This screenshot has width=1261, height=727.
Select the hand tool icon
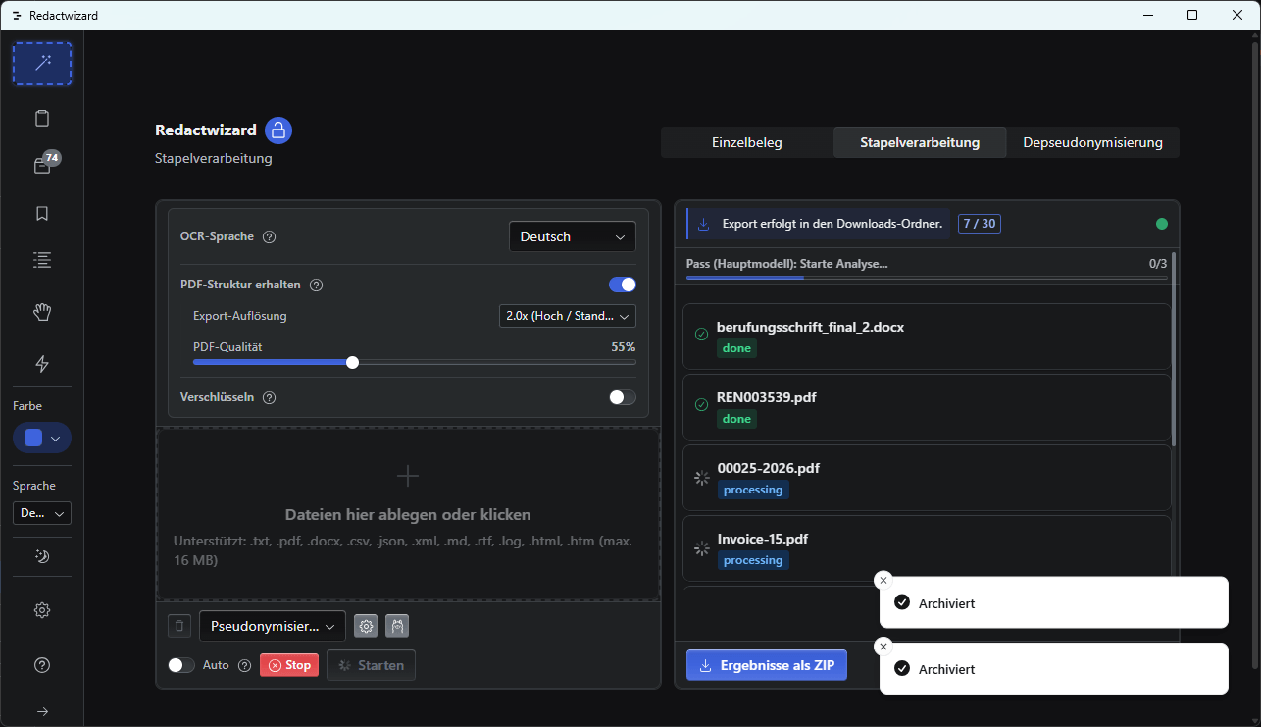42,312
